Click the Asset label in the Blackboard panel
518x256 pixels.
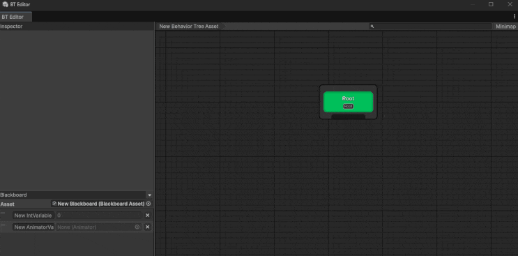[7, 204]
